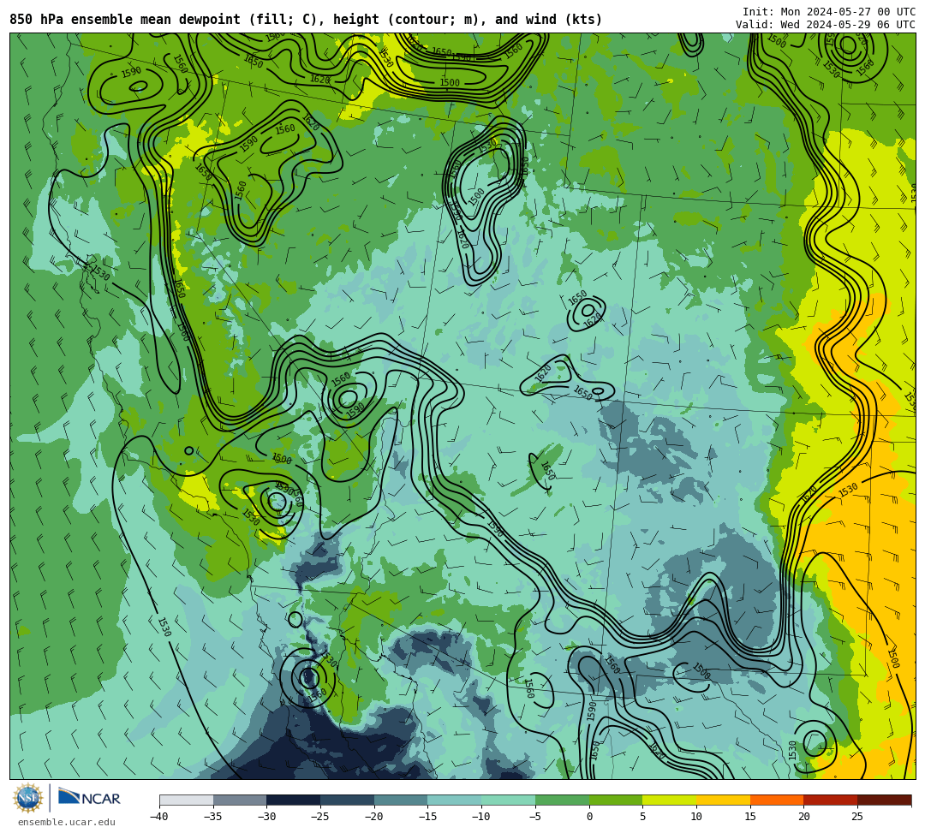The image size is (925, 833).
Task: Click the Init: Mon 2024-05-27 00 UTC text
Action: [x=829, y=12]
